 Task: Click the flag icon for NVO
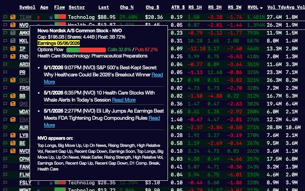point(5,25)
